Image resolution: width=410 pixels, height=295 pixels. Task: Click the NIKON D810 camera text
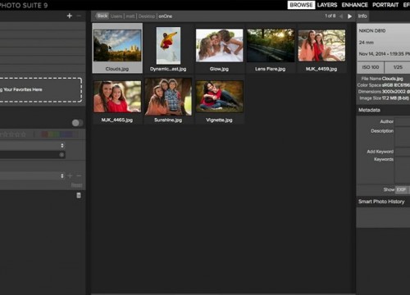[372, 31]
